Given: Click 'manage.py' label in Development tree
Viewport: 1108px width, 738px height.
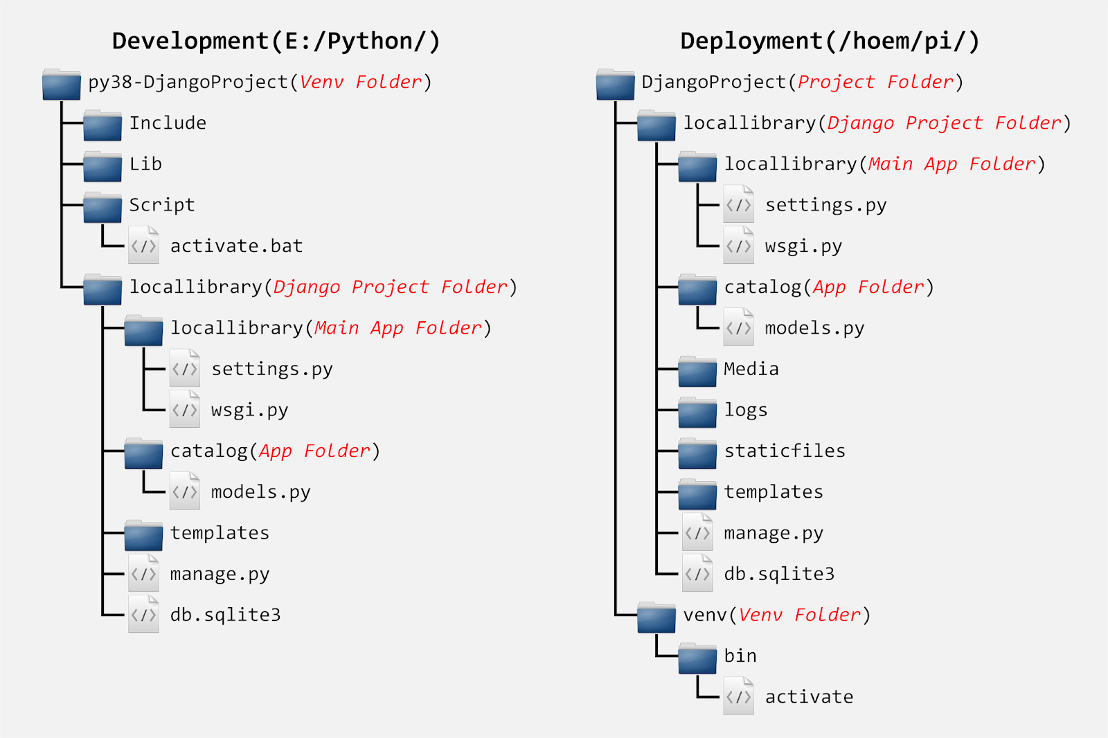Looking at the screenshot, I should [220, 575].
